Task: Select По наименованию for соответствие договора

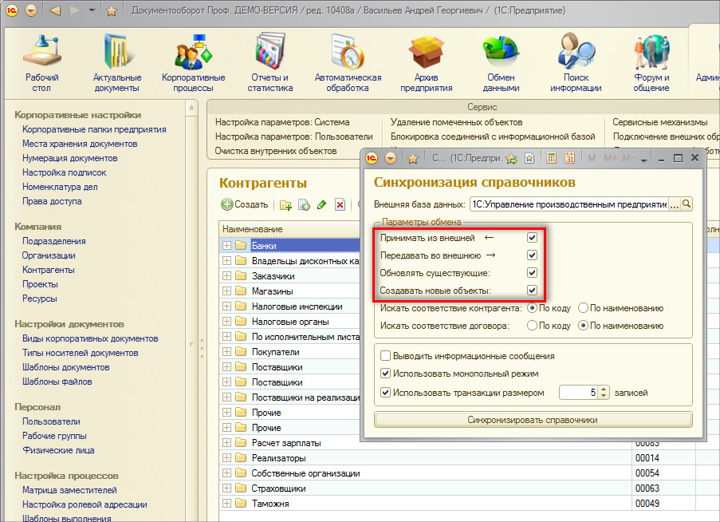Action: 583,326
